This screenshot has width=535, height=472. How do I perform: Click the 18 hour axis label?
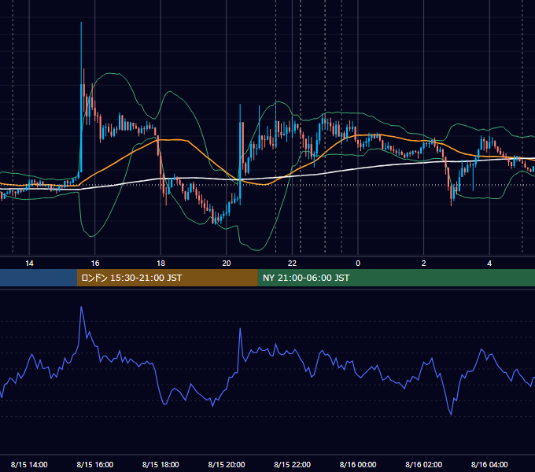[160, 264]
